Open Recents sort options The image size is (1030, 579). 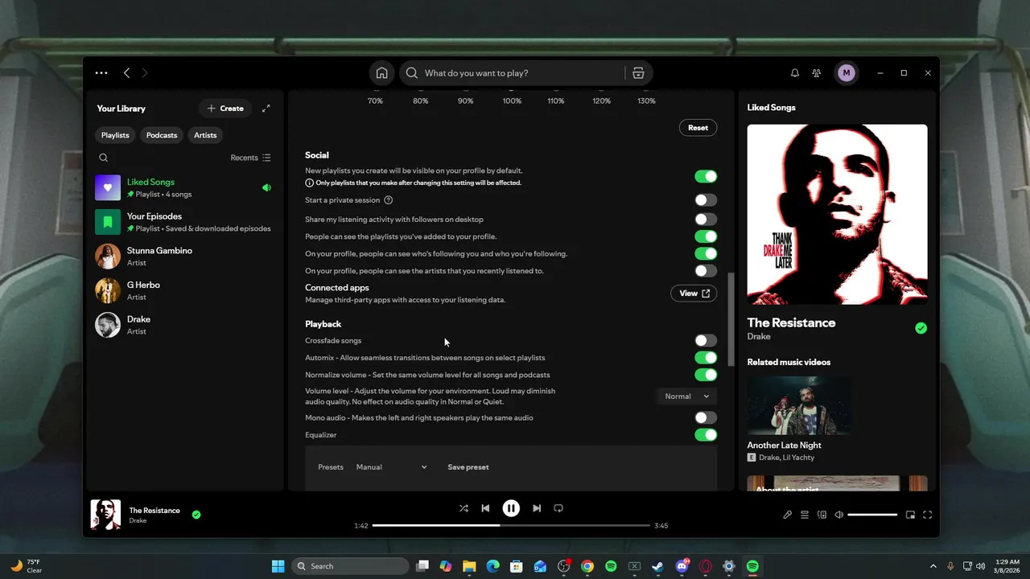point(250,158)
